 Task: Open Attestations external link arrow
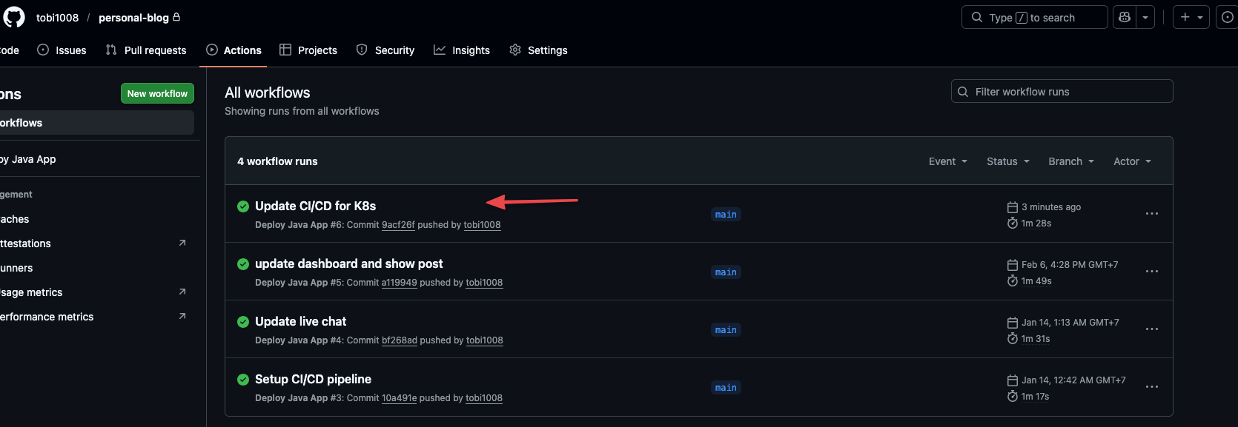click(x=182, y=243)
